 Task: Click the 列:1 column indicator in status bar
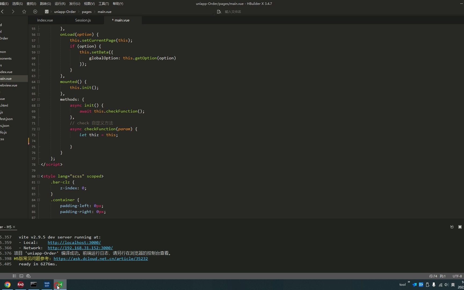tap(443, 276)
